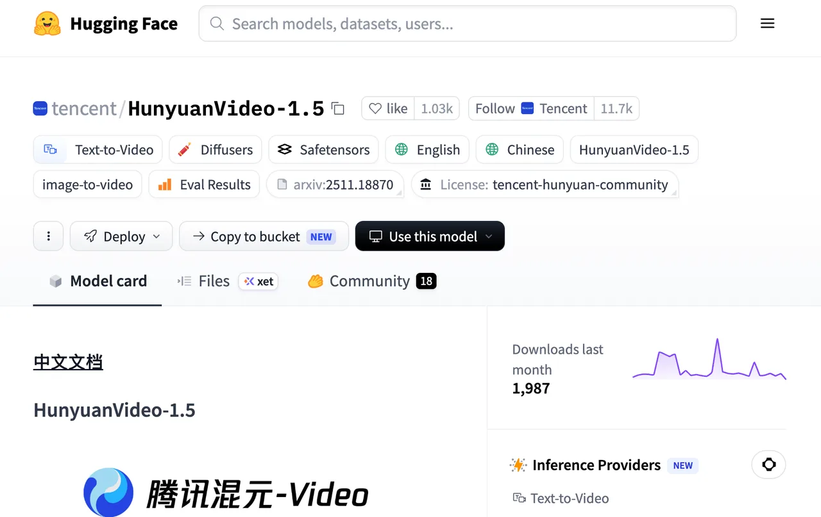Click the Copy to bucket arrow icon
This screenshot has height=517, width=821.
(199, 236)
